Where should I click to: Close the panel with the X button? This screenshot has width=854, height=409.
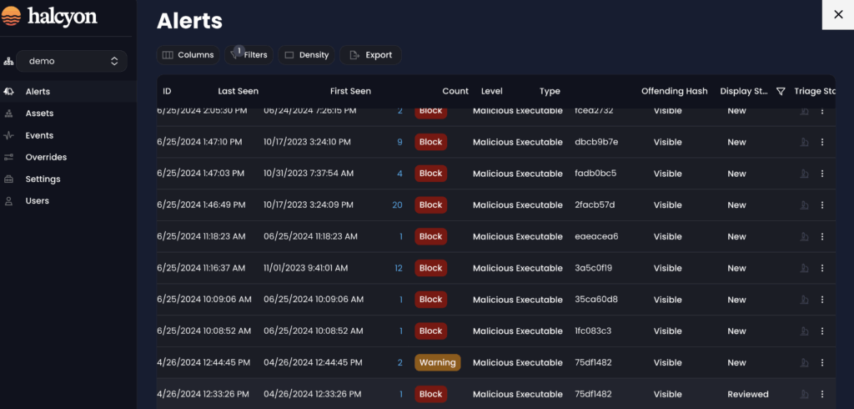pos(838,14)
